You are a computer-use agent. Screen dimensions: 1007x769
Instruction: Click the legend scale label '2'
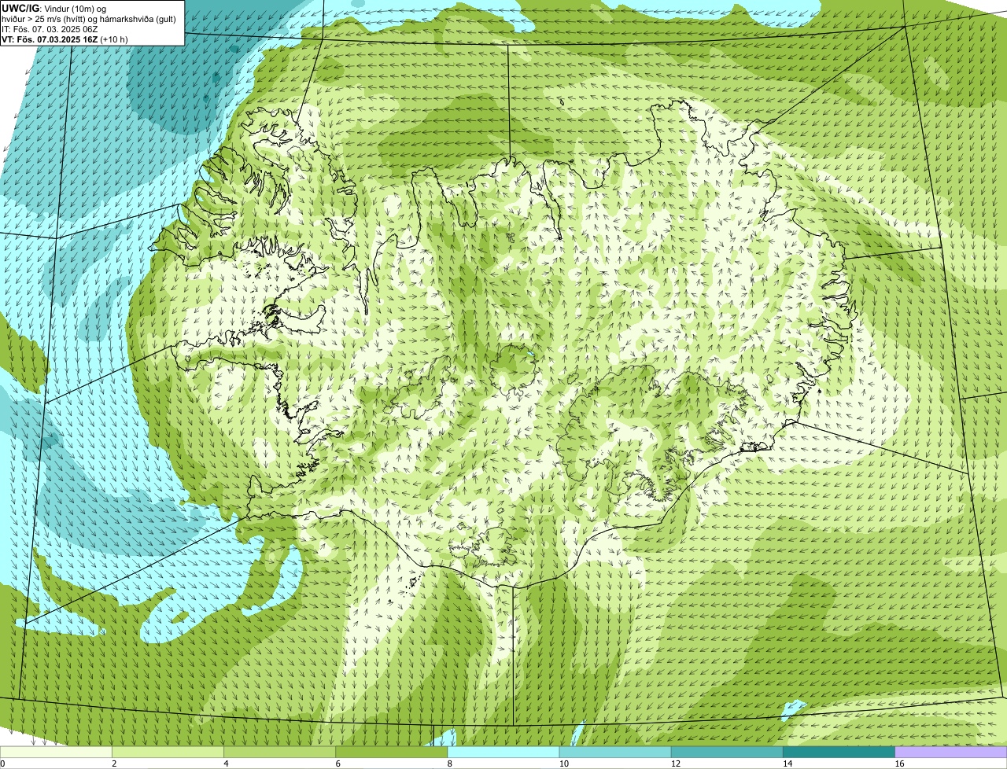115,763
